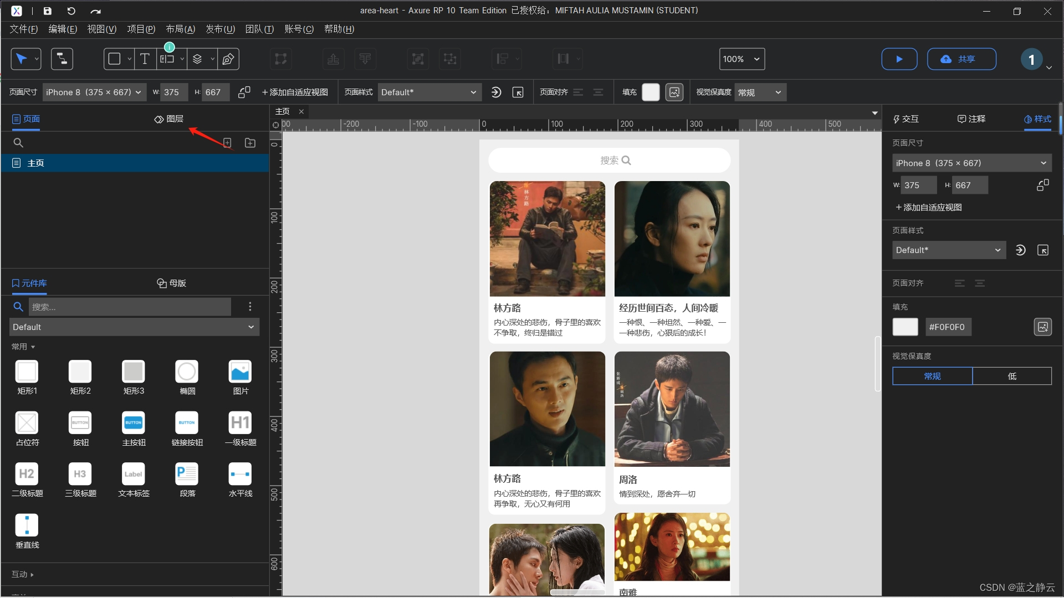Screen dimensions: 1064x598
Task: Switch to the 图层 tab
Action: tap(169, 119)
